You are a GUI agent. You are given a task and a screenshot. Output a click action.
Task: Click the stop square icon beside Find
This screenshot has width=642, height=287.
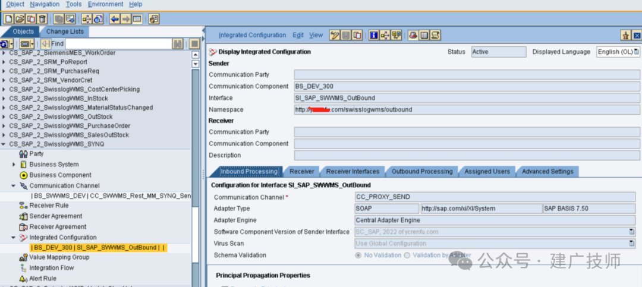tap(194, 44)
